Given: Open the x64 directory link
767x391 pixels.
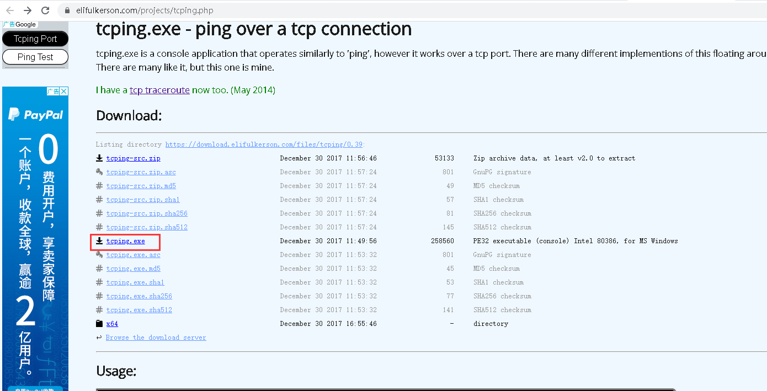Looking at the screenshot, I should 112,324.
